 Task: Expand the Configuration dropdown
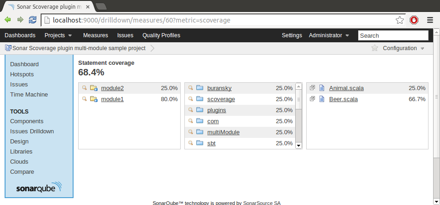click(x=403, y=48)
